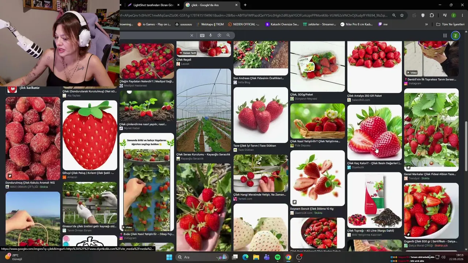Open the Extensions puzzle menu
This screenshot has height=263, width=468.
pyautogui.click(x=432, y=15)
